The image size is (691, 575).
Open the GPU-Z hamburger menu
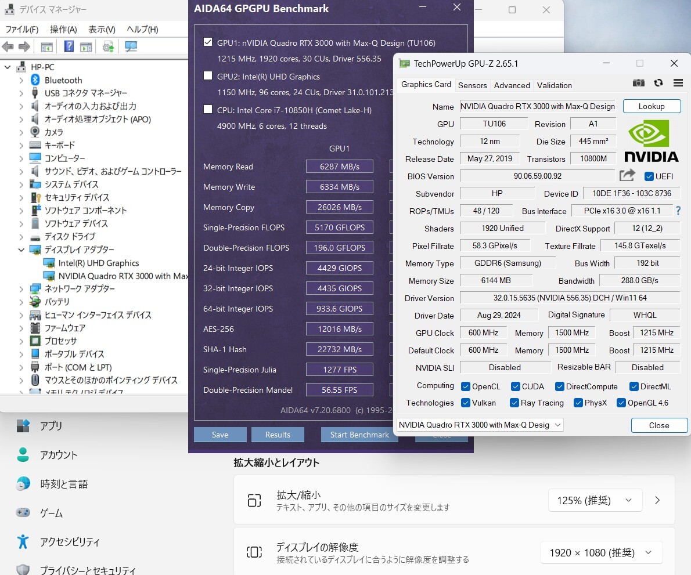[678, 83]
